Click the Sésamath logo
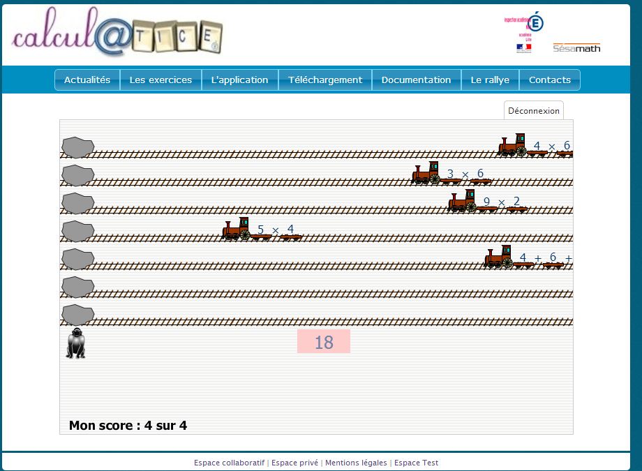Screen dimensions: 642x471 pos(576,47)
